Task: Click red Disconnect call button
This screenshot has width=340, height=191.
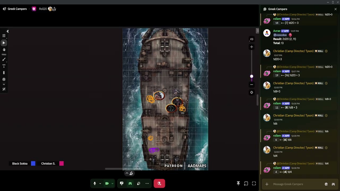Action: 159,183
